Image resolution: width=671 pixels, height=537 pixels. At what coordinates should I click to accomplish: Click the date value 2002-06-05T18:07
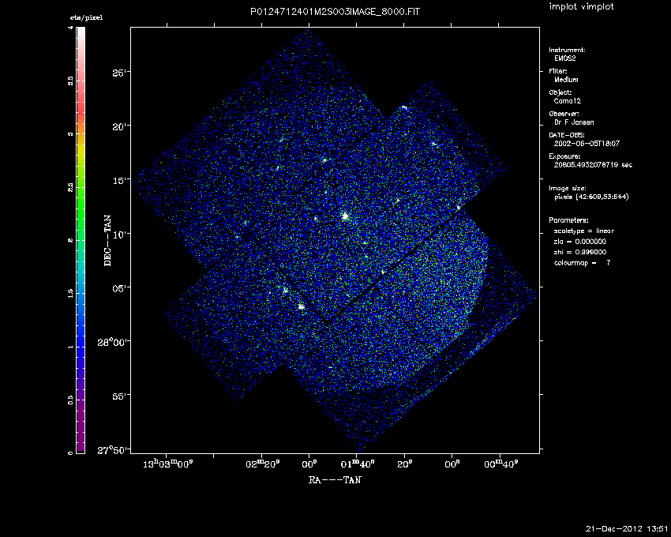tap(587, 144)
